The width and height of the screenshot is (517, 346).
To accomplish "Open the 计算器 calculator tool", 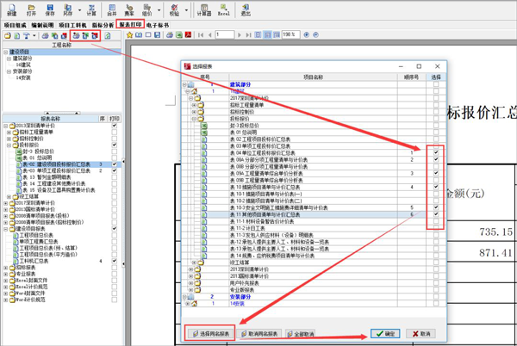I will pos(203,9).
